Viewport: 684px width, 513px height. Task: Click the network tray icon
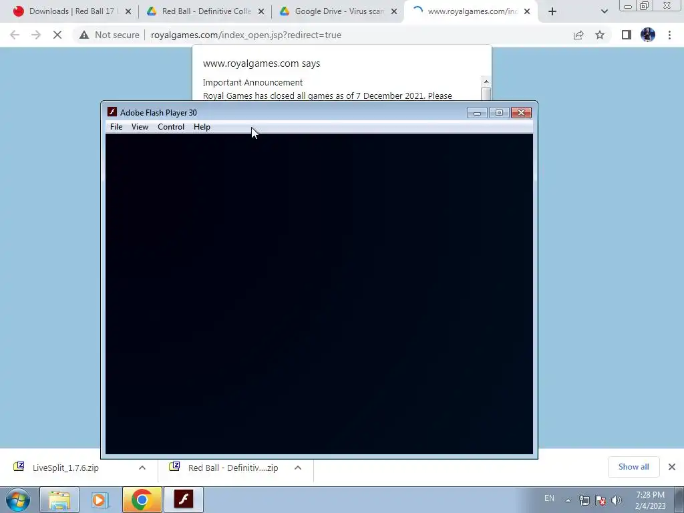584,500
